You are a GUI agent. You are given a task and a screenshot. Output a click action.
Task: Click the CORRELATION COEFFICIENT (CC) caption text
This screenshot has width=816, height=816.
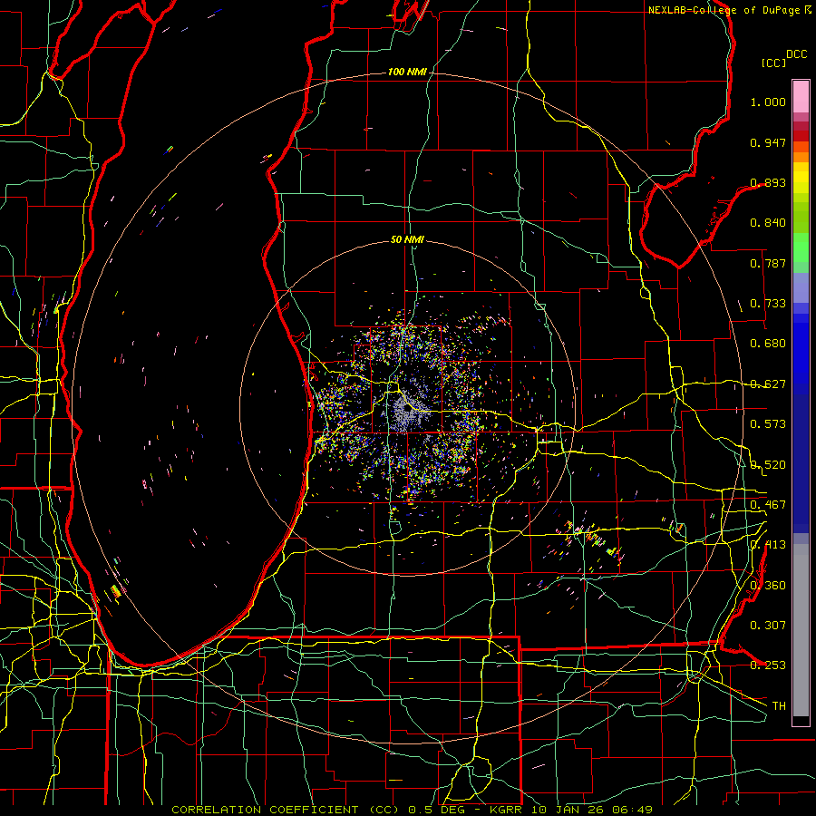coord(285,810)
